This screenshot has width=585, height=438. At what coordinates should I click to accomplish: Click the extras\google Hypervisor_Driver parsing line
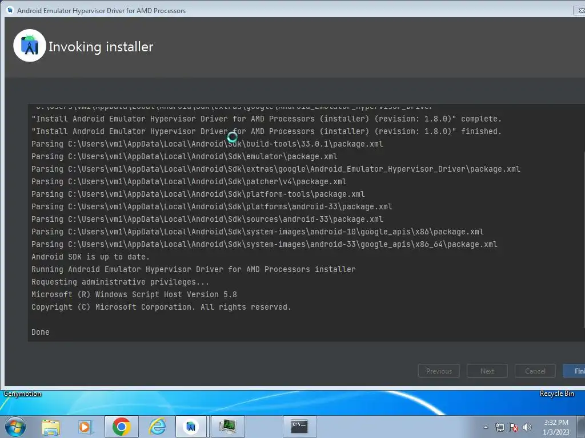(x=276, y=169)
